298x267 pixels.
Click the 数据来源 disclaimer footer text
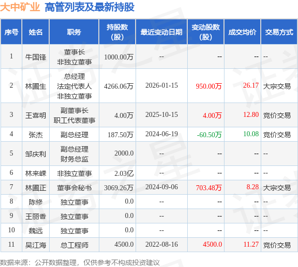tap(80, 263)
